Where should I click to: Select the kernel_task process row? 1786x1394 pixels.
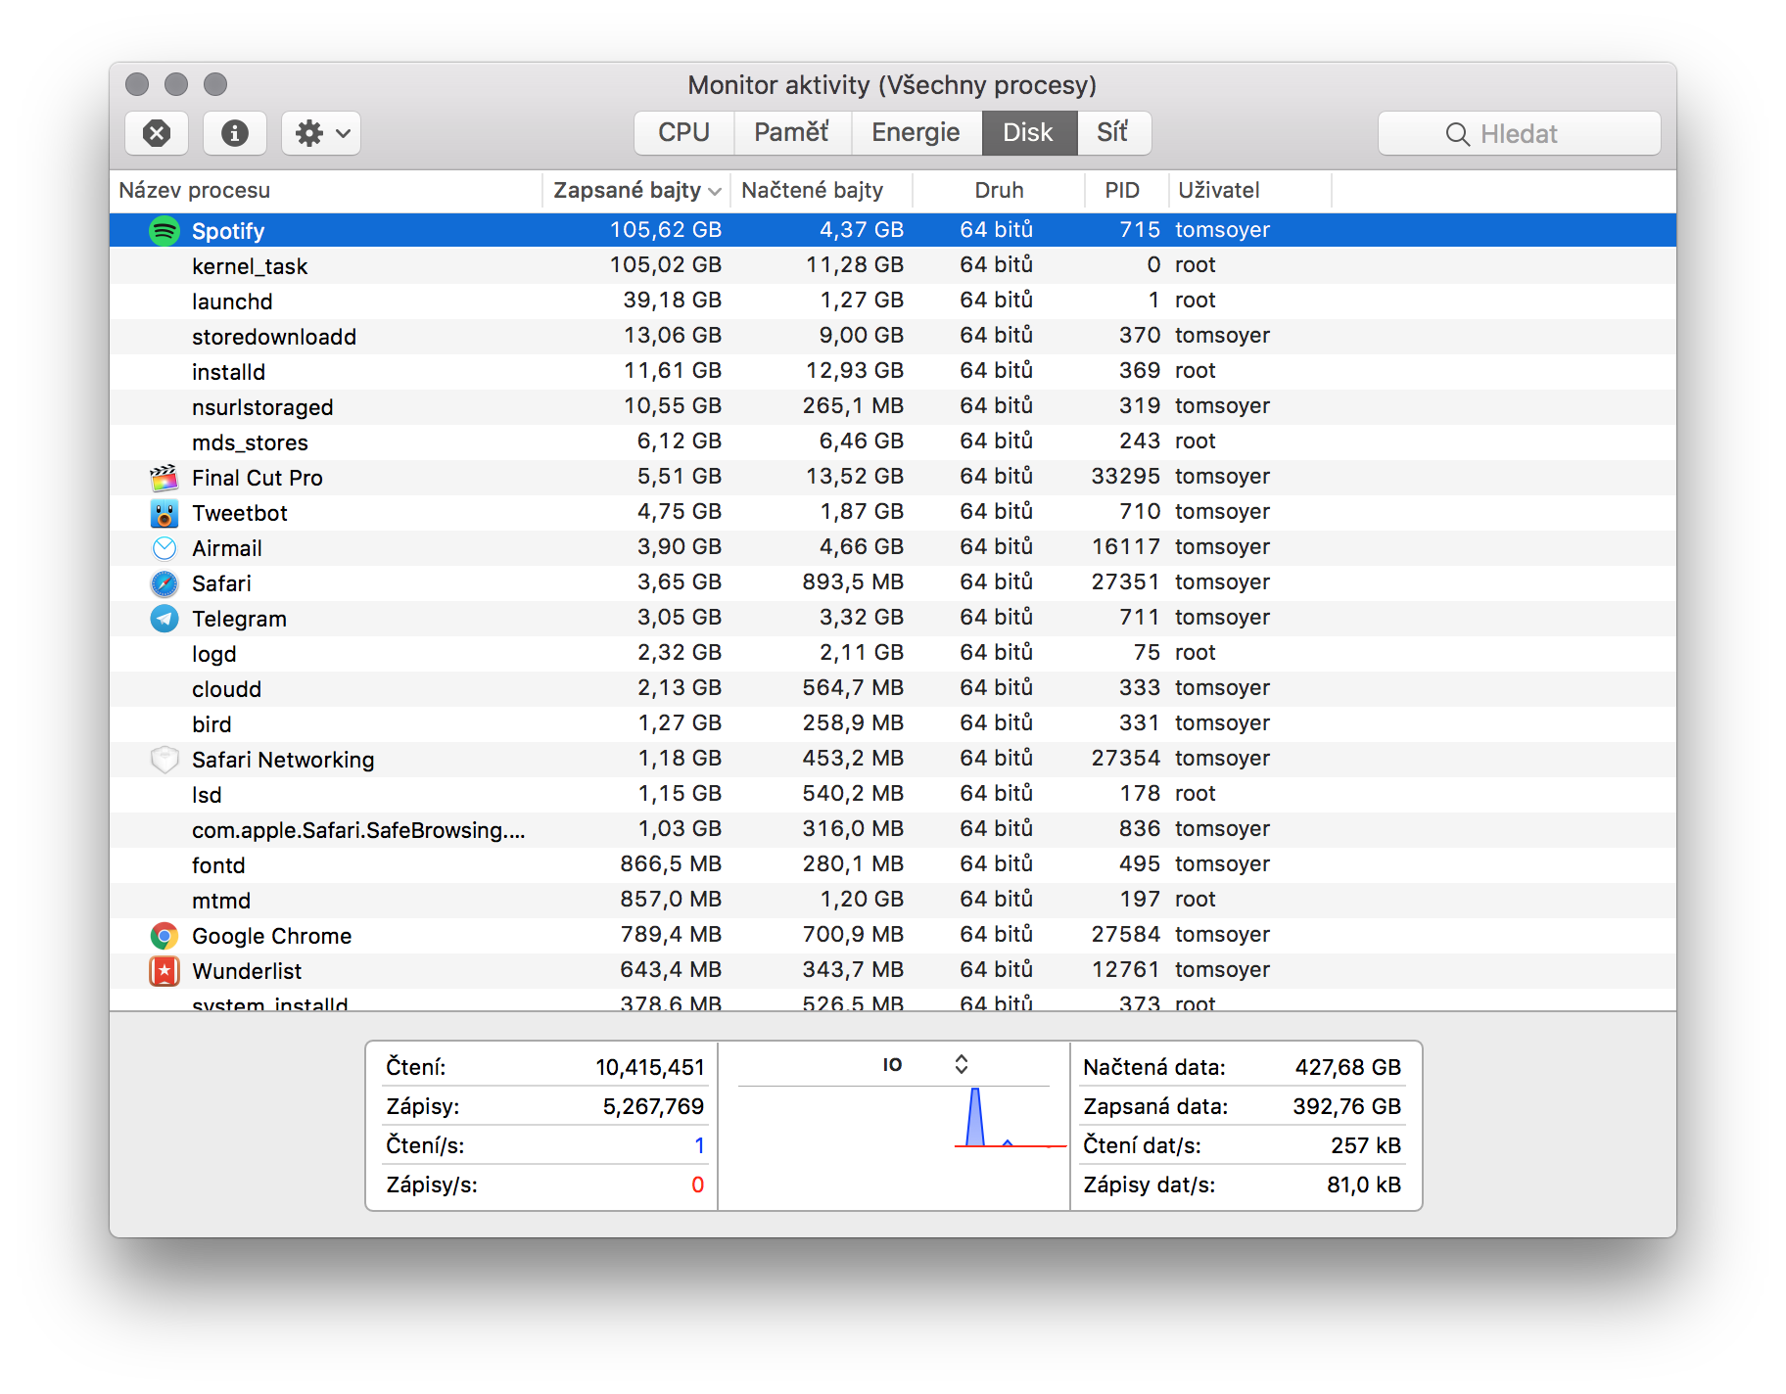click(893, 266)
